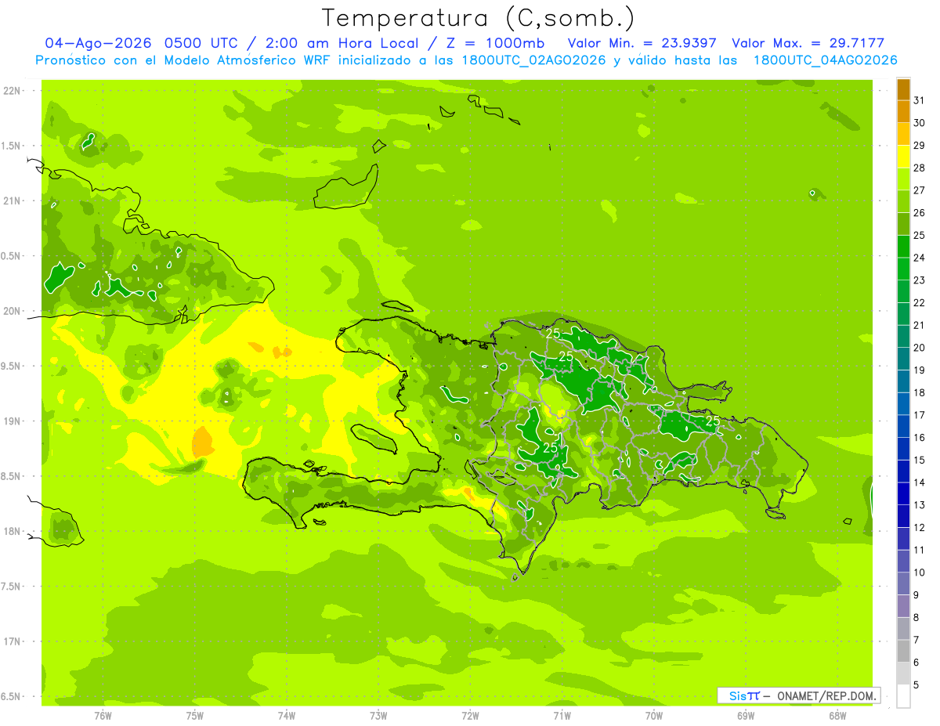Pick the purple swatch between 8 and 9

pyautogui.click(x=903, y=606)
